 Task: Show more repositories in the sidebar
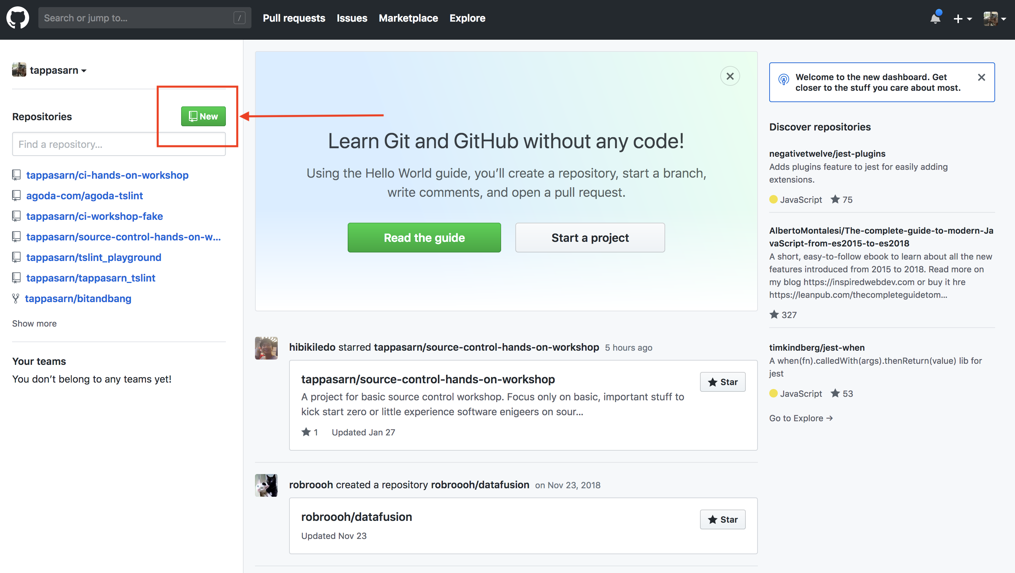(34, 323)
